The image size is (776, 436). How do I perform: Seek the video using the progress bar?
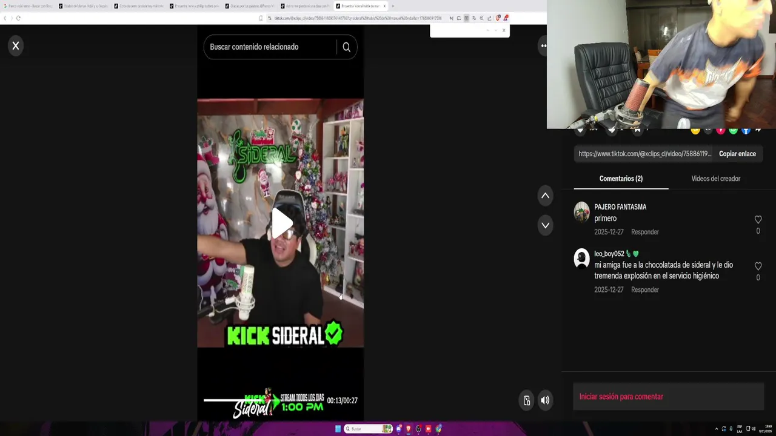263,400
